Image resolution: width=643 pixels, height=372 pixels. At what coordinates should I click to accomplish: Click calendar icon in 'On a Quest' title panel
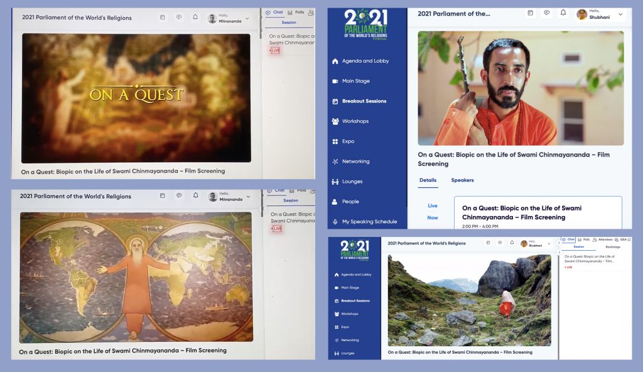coord(163,17)
